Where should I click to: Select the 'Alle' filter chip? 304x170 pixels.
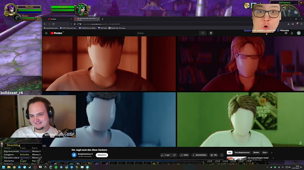point(230,153)
